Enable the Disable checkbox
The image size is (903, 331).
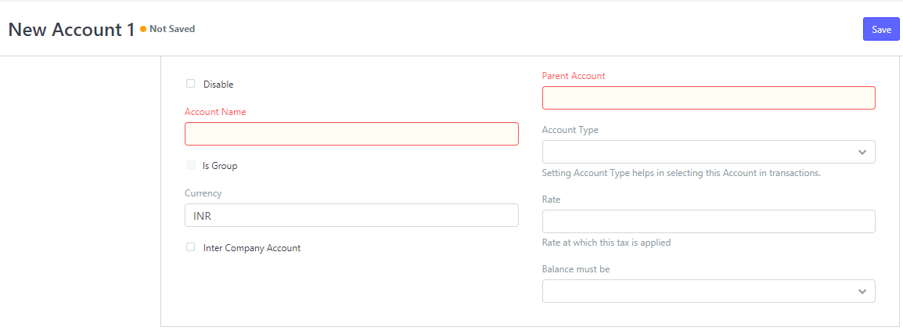[x=191, y=84]
